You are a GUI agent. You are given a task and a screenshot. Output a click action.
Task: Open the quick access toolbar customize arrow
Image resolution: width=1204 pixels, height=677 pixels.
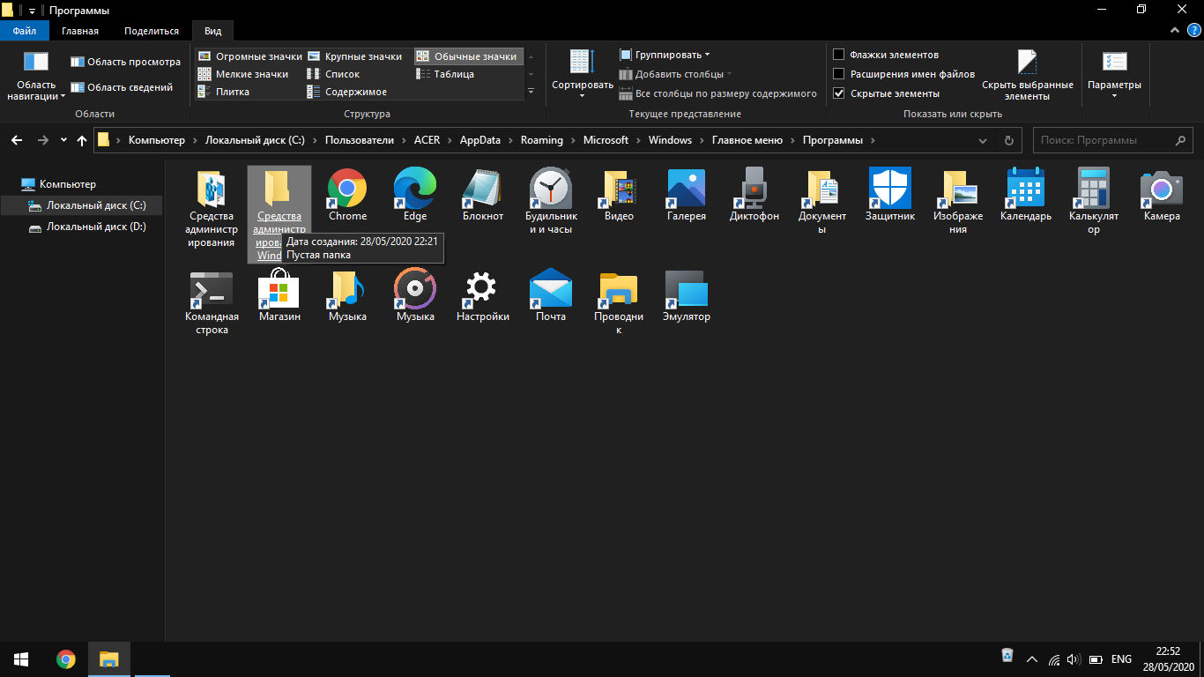click(x=32, y=11)
